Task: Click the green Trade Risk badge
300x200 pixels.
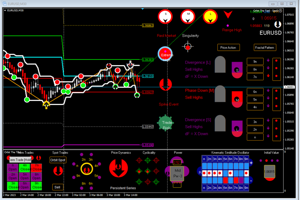Action: [166, 123]
